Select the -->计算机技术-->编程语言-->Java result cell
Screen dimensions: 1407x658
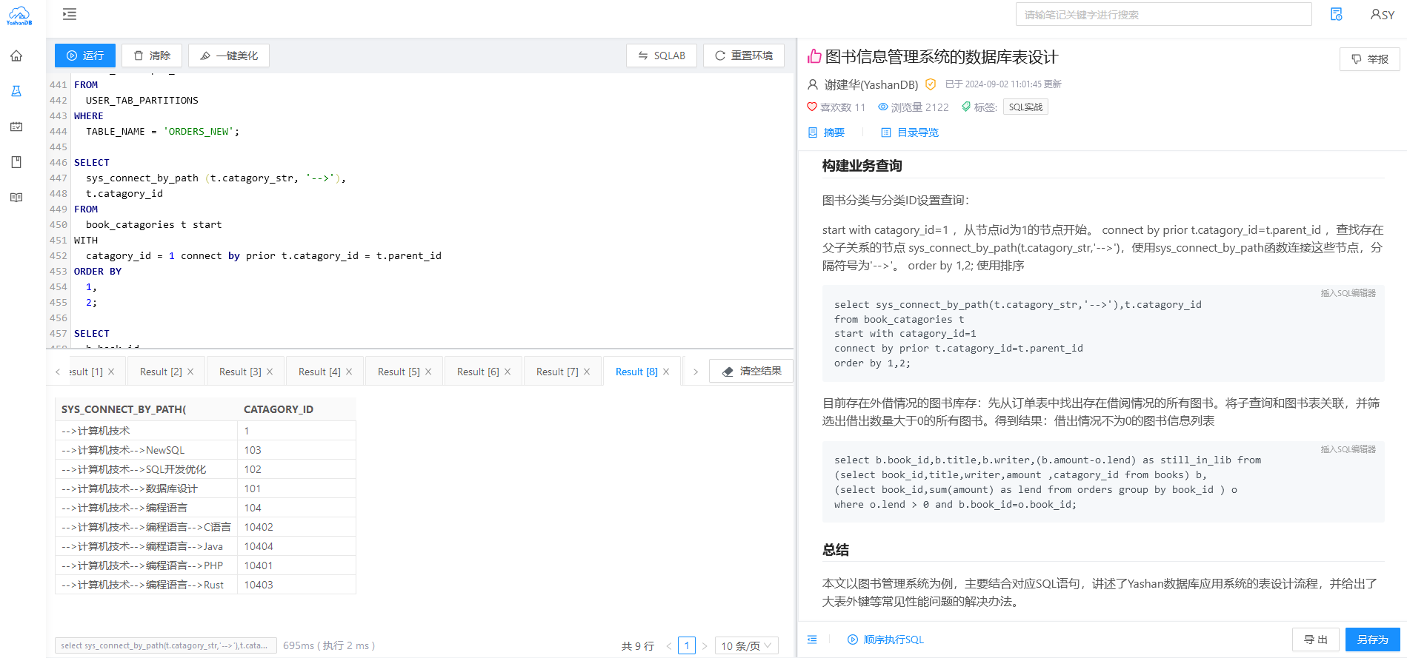[147, 546]
